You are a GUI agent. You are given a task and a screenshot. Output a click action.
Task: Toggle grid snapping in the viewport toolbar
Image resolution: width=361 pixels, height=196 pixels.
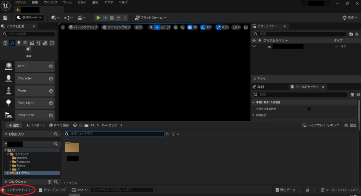(x=190, y=27)
